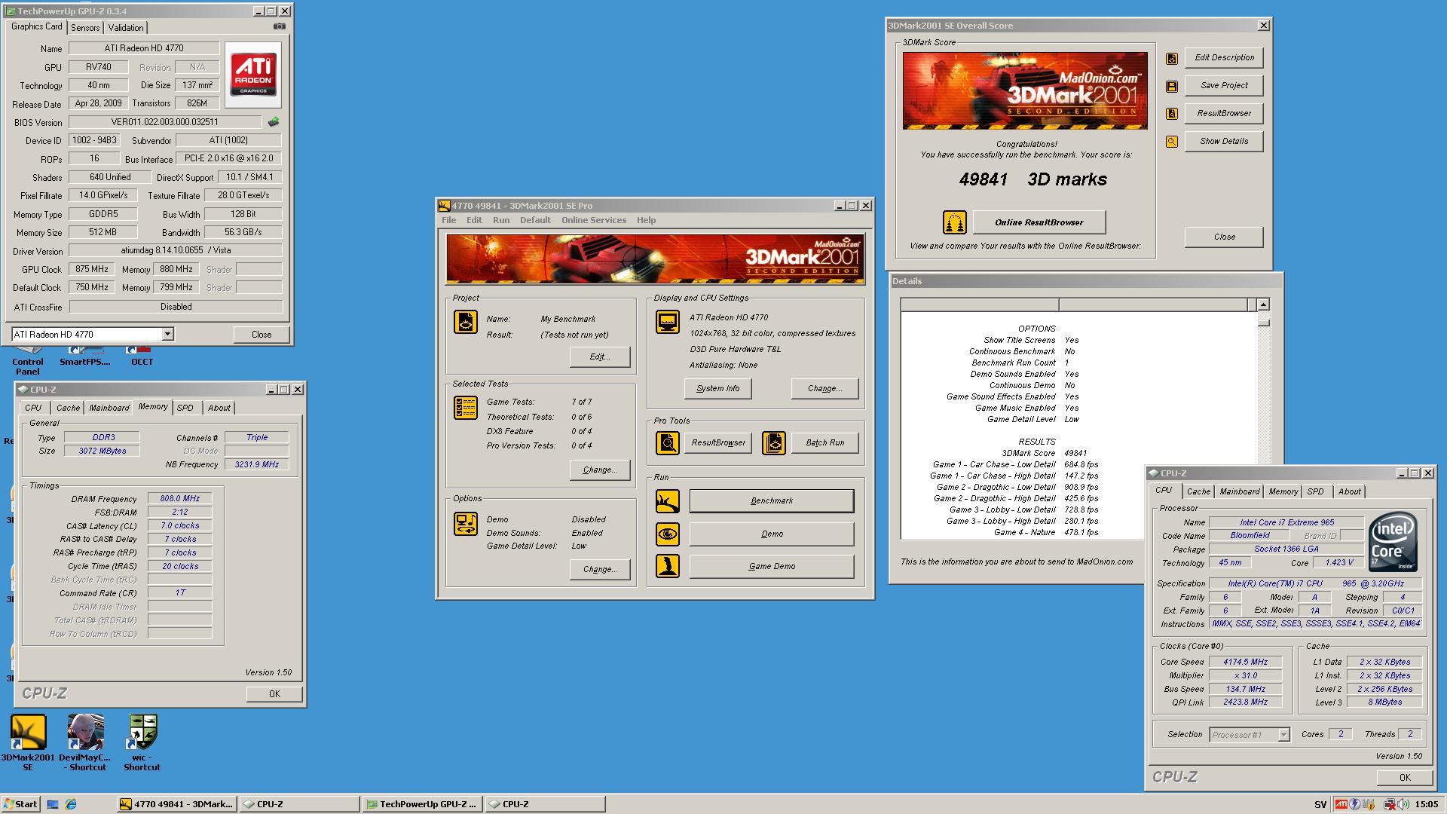The height and width of the screenshot is (814, 1447).
Task: Click the Internet Explorer quick launch icon
Action: pyautogui.click(x=71, y=804)
